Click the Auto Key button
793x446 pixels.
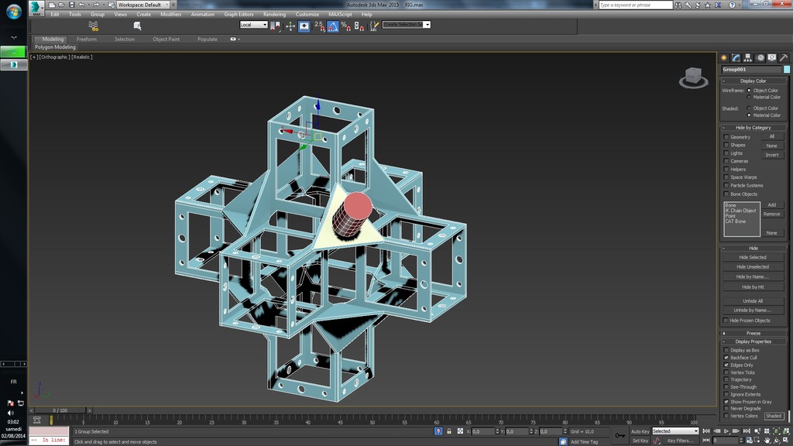pyautogui.click(x=640, y=431)
